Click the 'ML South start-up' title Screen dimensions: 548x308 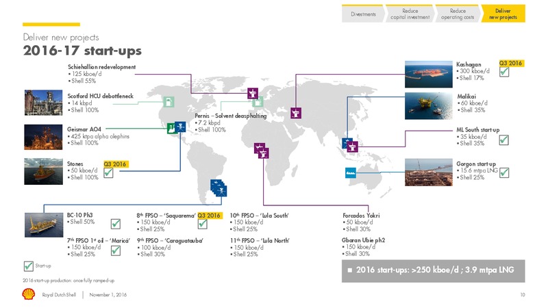477,130
